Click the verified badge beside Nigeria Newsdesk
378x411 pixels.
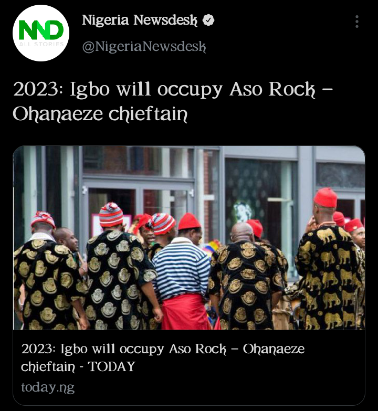pos(208,20)
